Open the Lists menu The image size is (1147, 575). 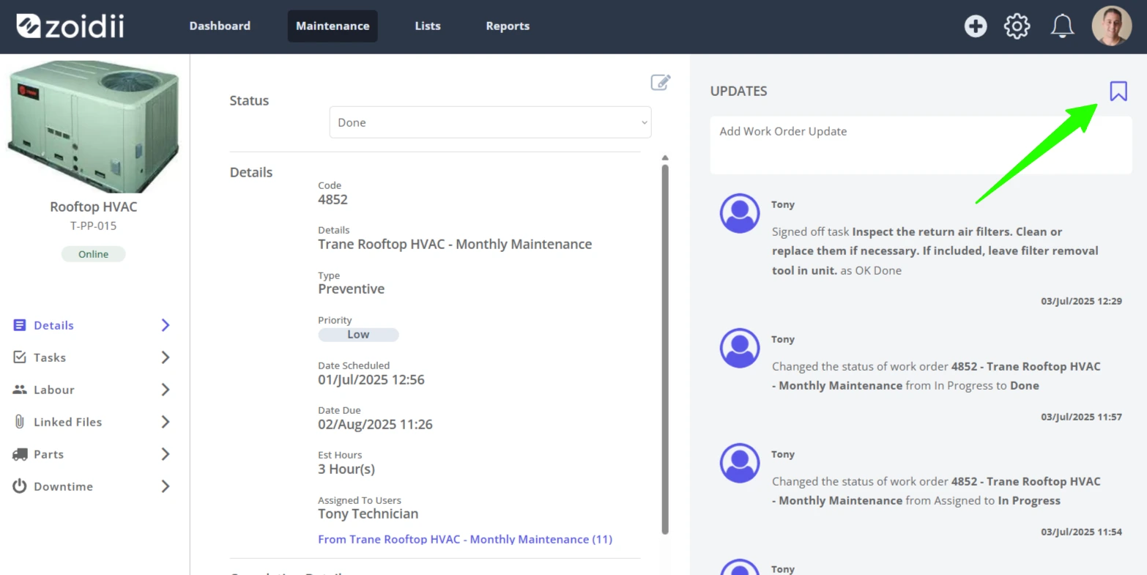[x=428, y=26]
